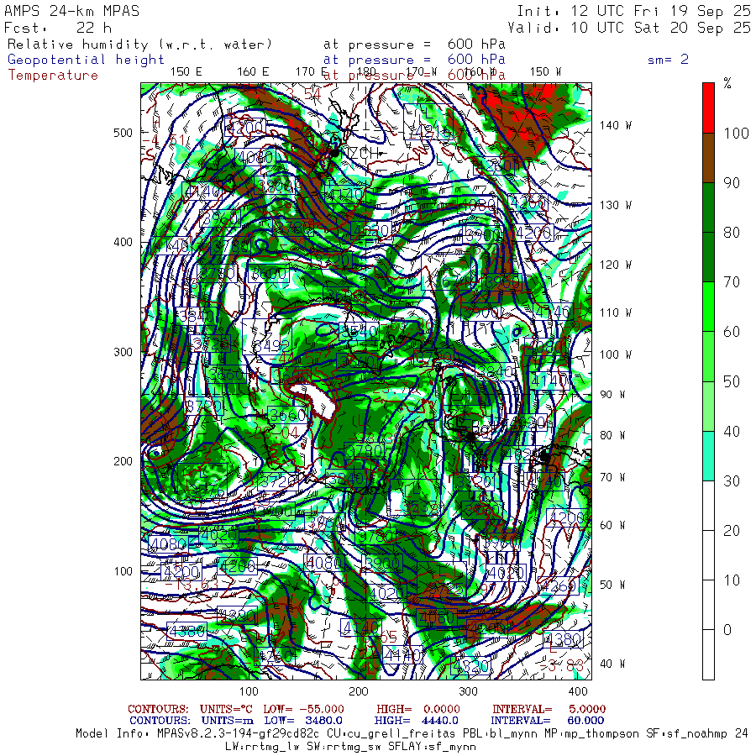Click the 150 E longitude label
The width and height of the screenshot is (756, 756).
[x=186, y=71]
